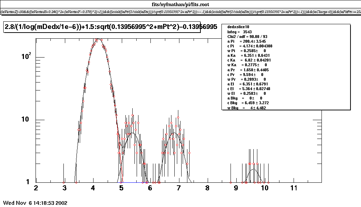361x207 pixels.
Task: Click the x-axis label 11
Action: coord(294,188)
